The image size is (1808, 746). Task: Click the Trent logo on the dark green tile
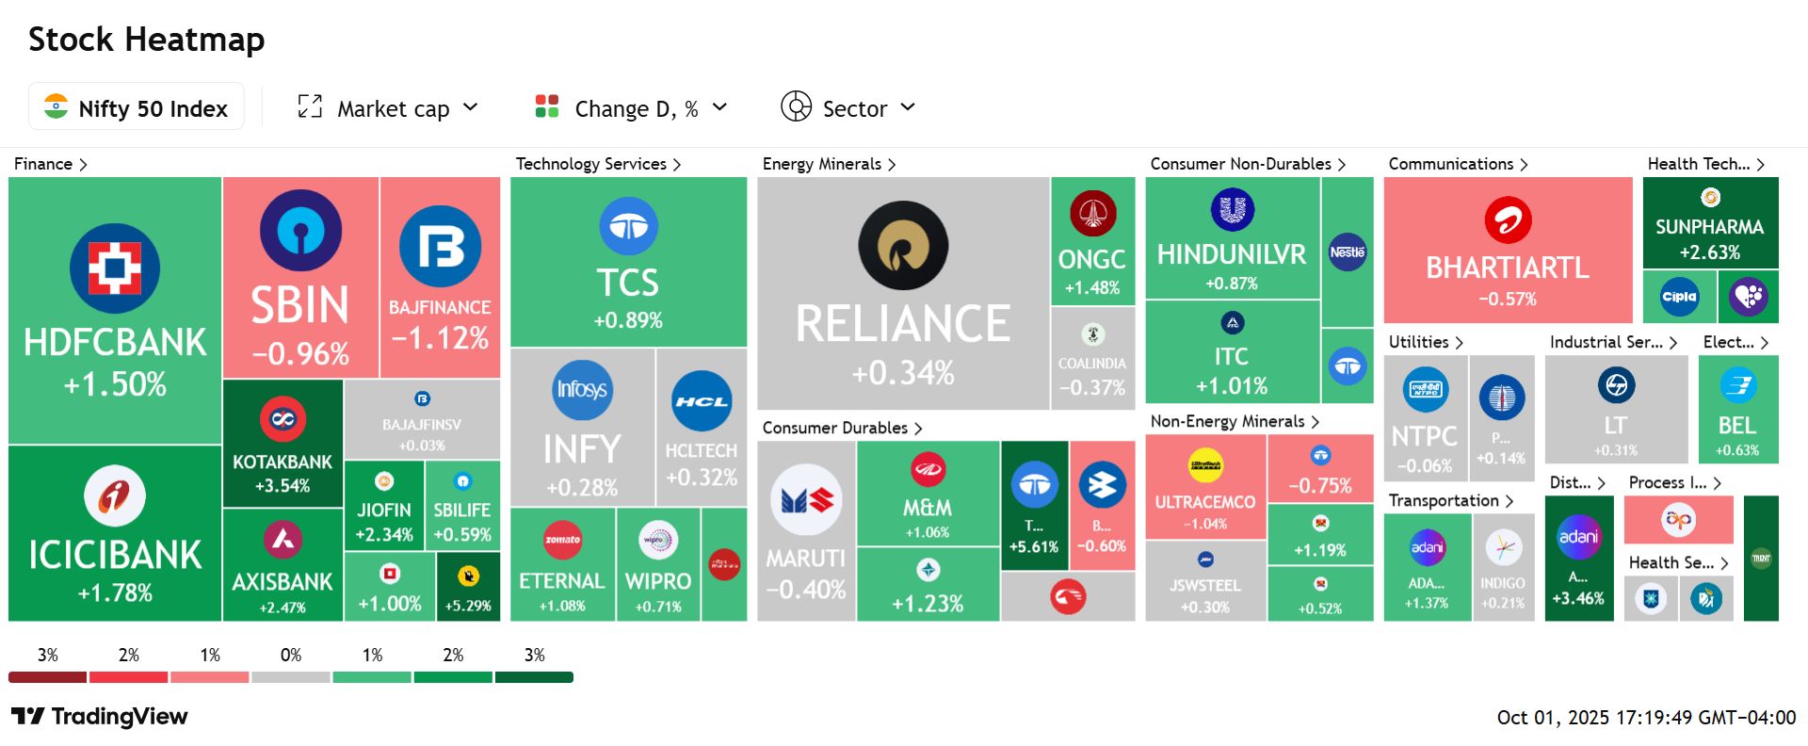point(1761,559)
